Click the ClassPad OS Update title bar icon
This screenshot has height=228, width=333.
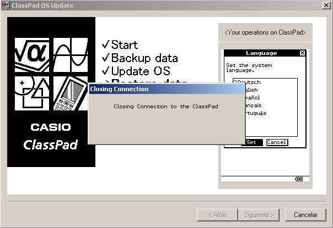(x=6, y=5)
